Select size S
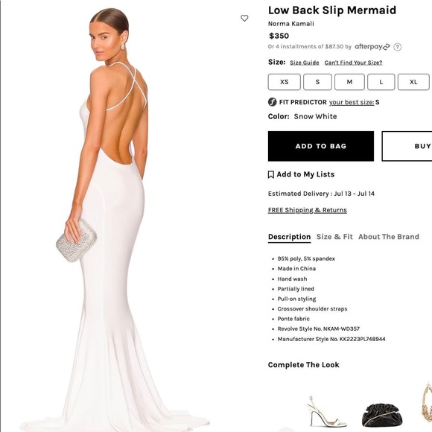 317,82
